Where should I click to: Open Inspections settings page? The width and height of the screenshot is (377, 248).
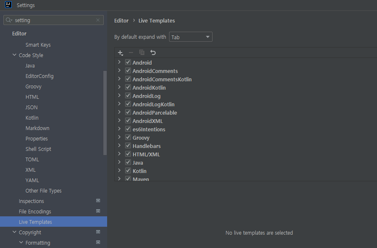(31, 201)
